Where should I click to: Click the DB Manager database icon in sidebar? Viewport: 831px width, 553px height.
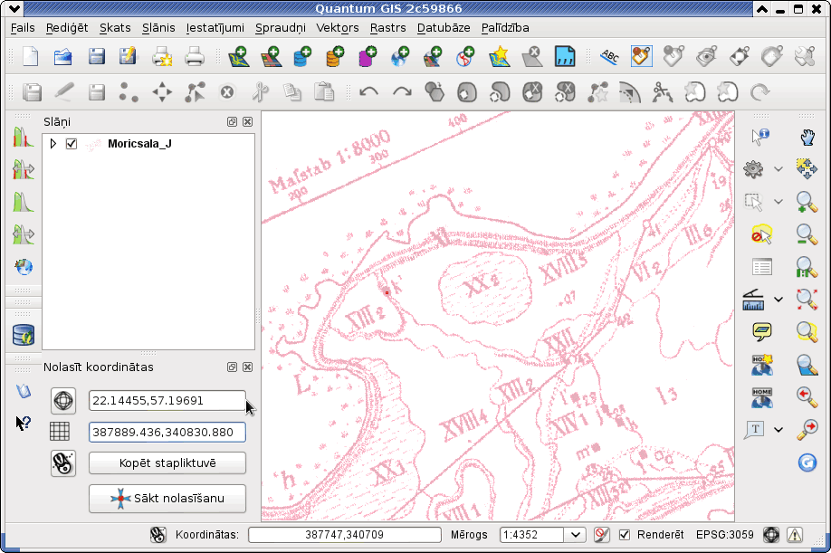coord(24,335)
